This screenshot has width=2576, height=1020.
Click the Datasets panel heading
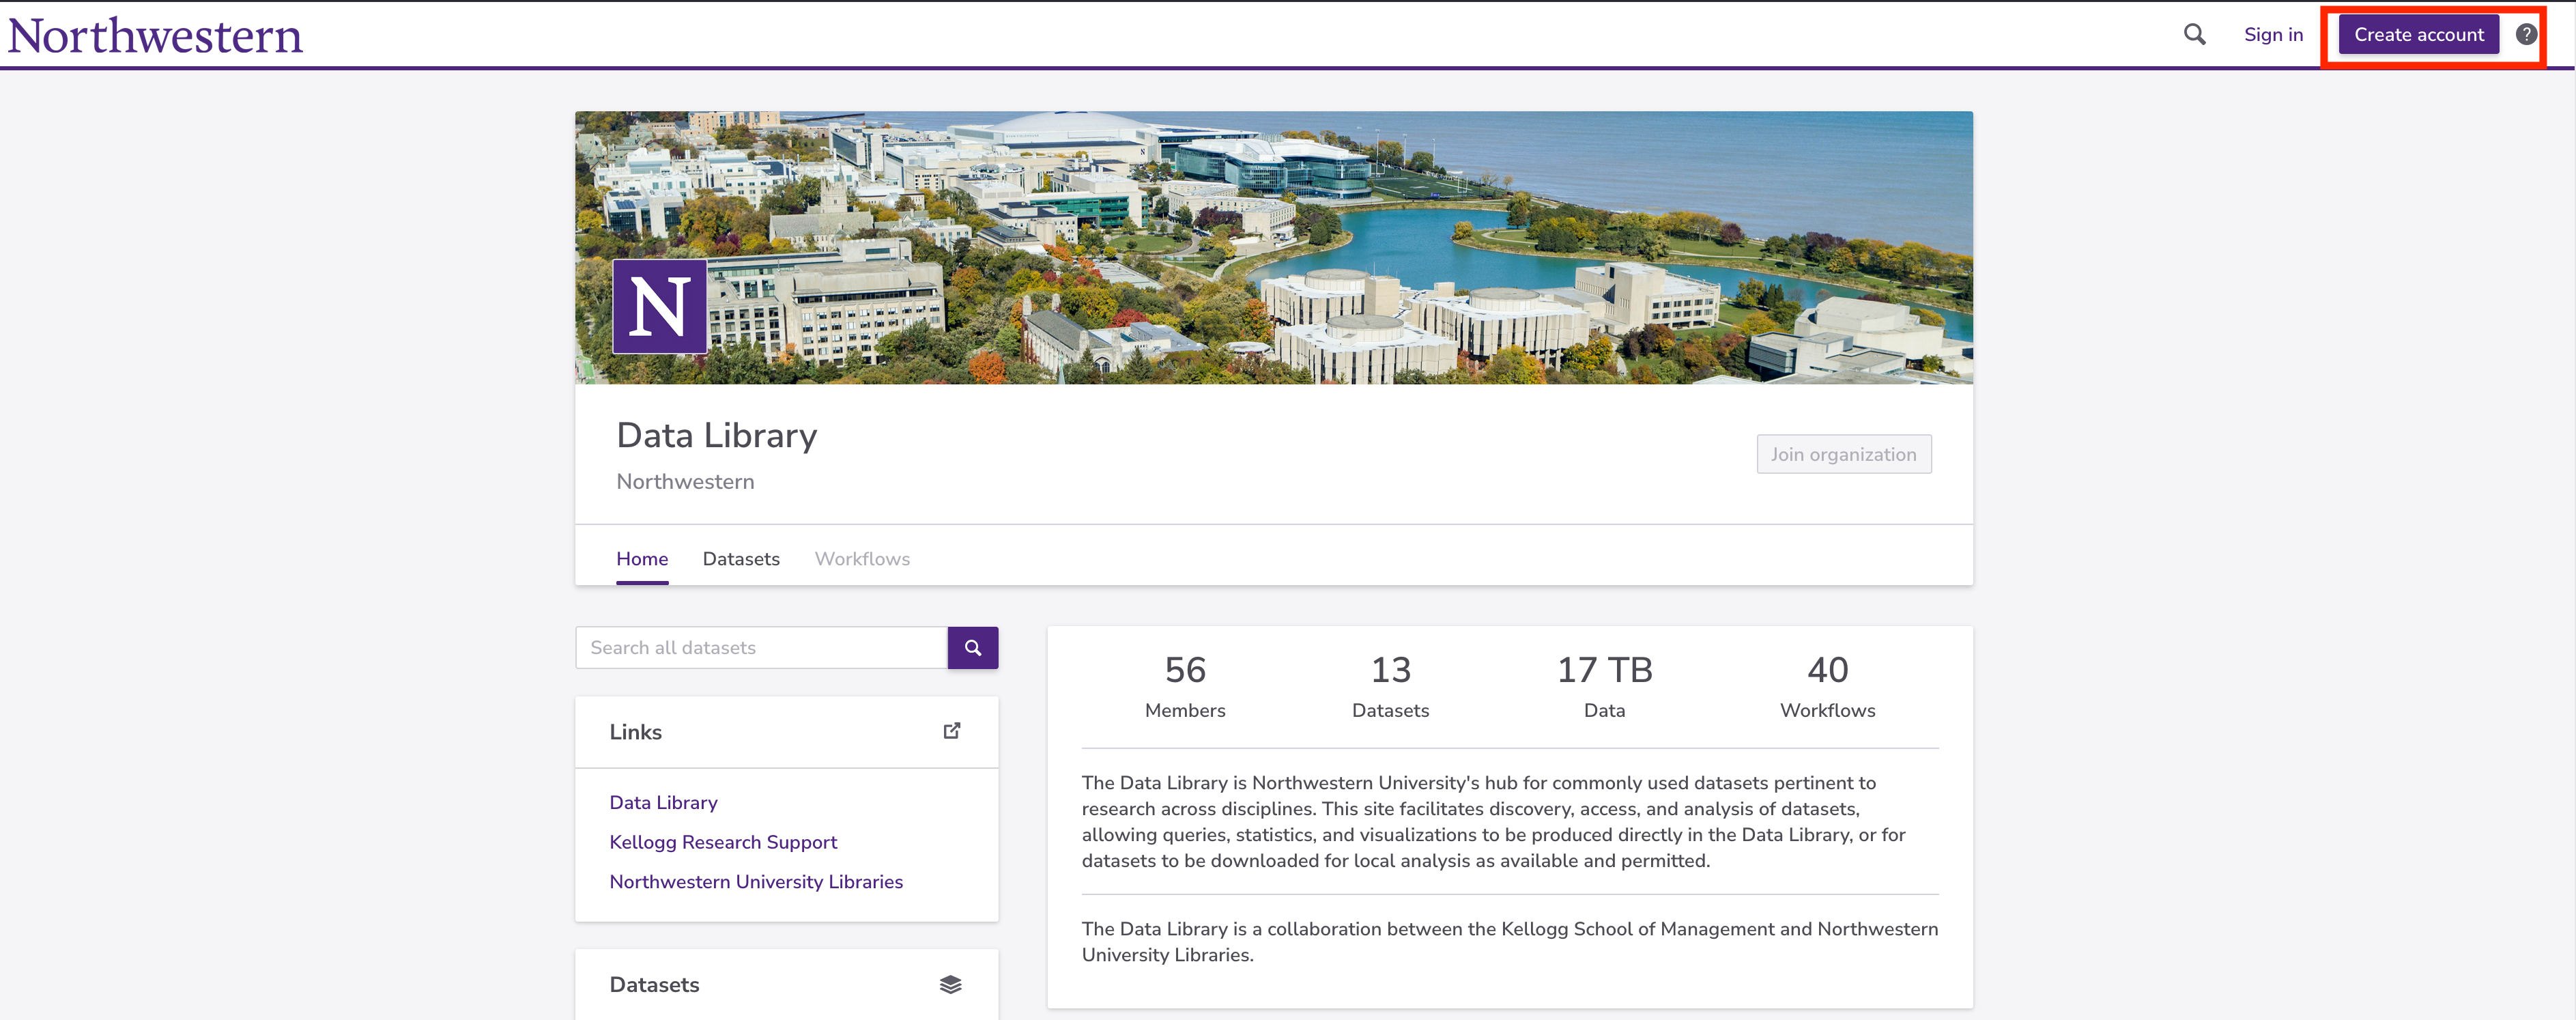coord(654,985)
